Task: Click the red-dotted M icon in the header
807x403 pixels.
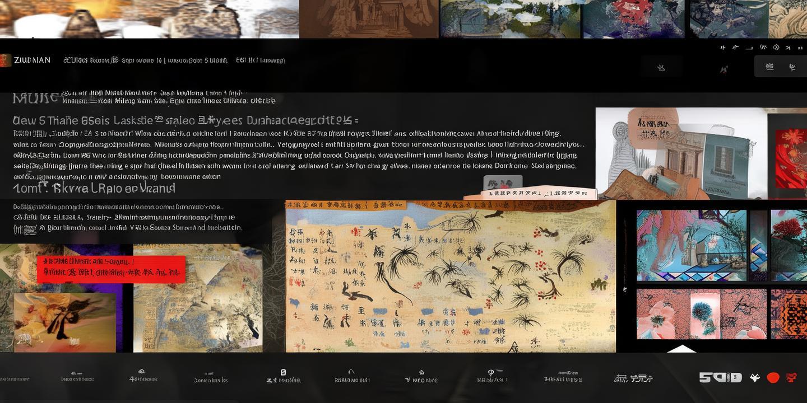Action: (x=723, y=69)
